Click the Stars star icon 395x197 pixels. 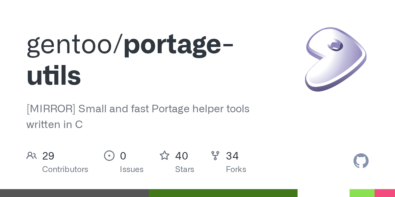coord(165,156)
